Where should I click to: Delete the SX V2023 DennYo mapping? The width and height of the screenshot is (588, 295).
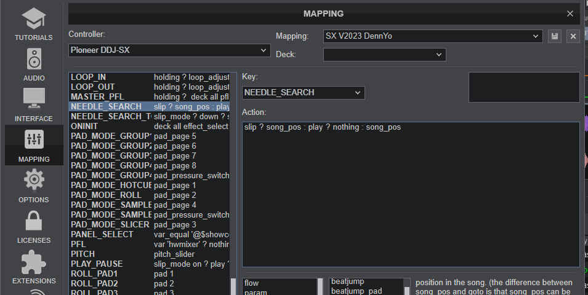[x=573, y=36]
